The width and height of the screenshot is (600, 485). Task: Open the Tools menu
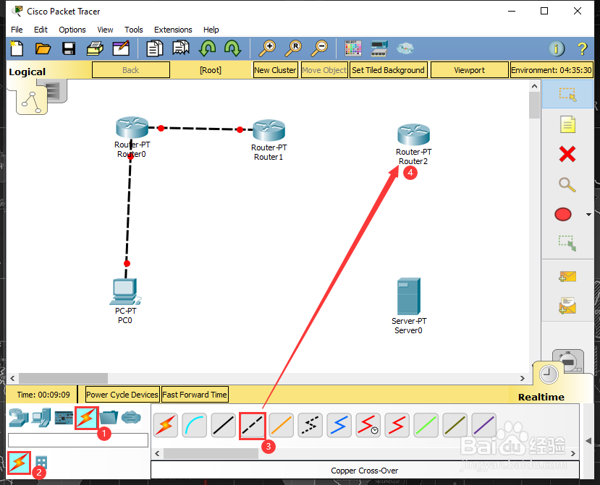(134, 30)
